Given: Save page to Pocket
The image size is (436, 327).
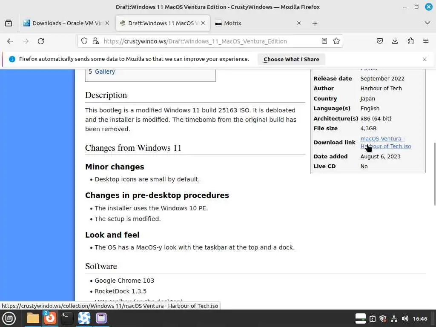Looking at the screenshot, I should (x=379, y=41).
